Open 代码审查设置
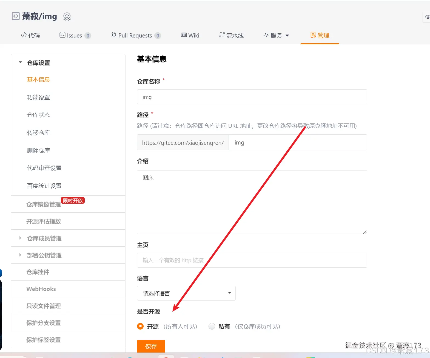430x358 pixels. pos(44,168)
